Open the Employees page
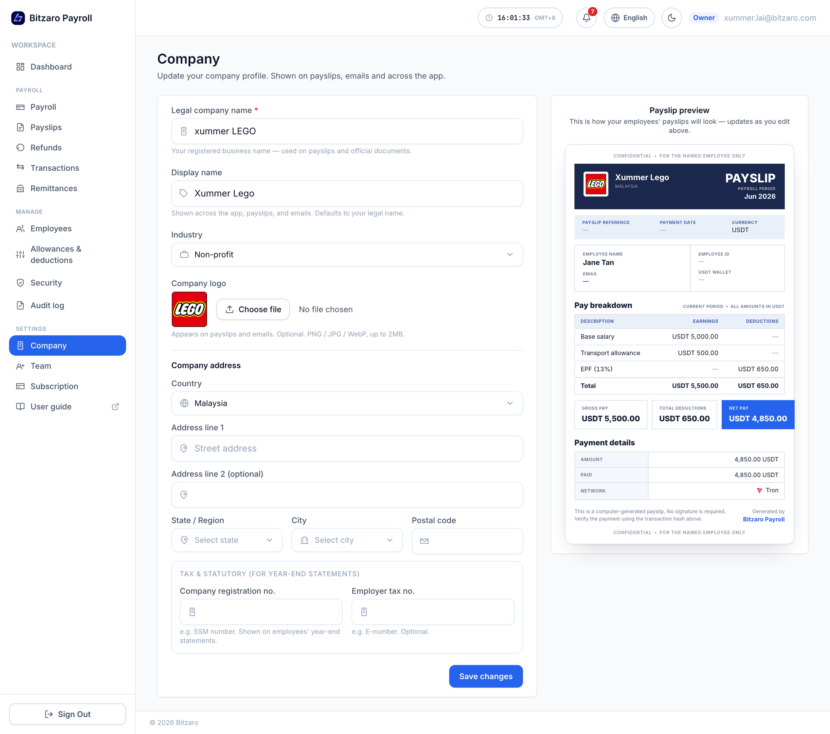 [x=67, y=229]
